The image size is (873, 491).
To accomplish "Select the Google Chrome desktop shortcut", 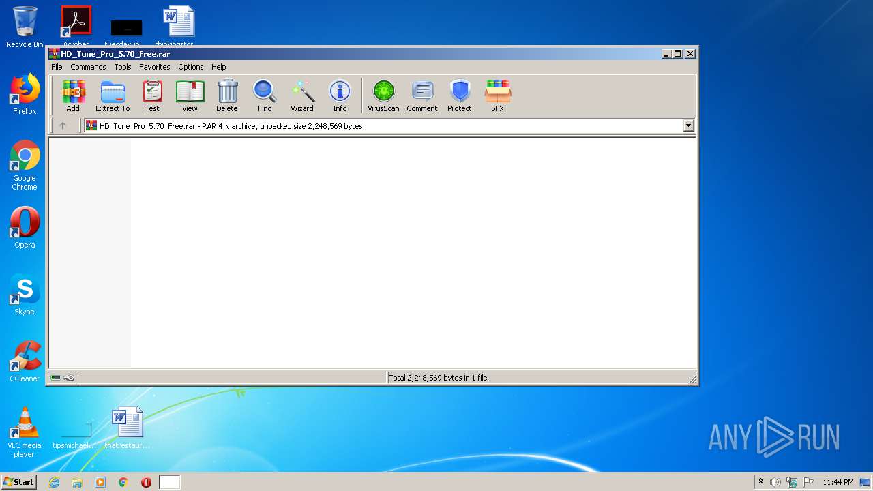I will (x=25, y=165).
